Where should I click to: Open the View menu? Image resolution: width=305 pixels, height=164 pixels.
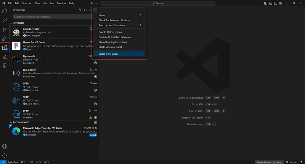tap(38, 3)
